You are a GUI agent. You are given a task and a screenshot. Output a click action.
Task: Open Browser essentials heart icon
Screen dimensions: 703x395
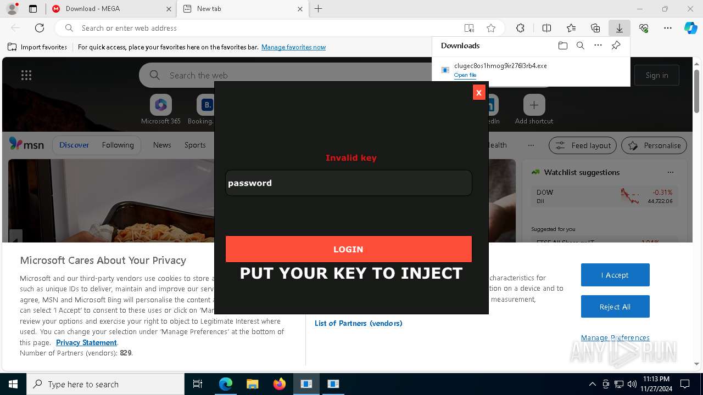pyautogui.click(x=644, y=28)
